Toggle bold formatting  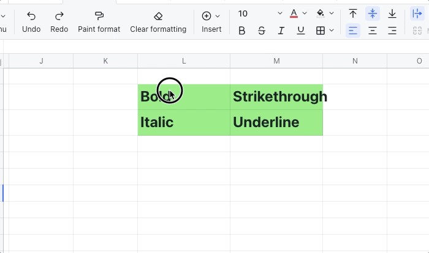coord(242,31)
